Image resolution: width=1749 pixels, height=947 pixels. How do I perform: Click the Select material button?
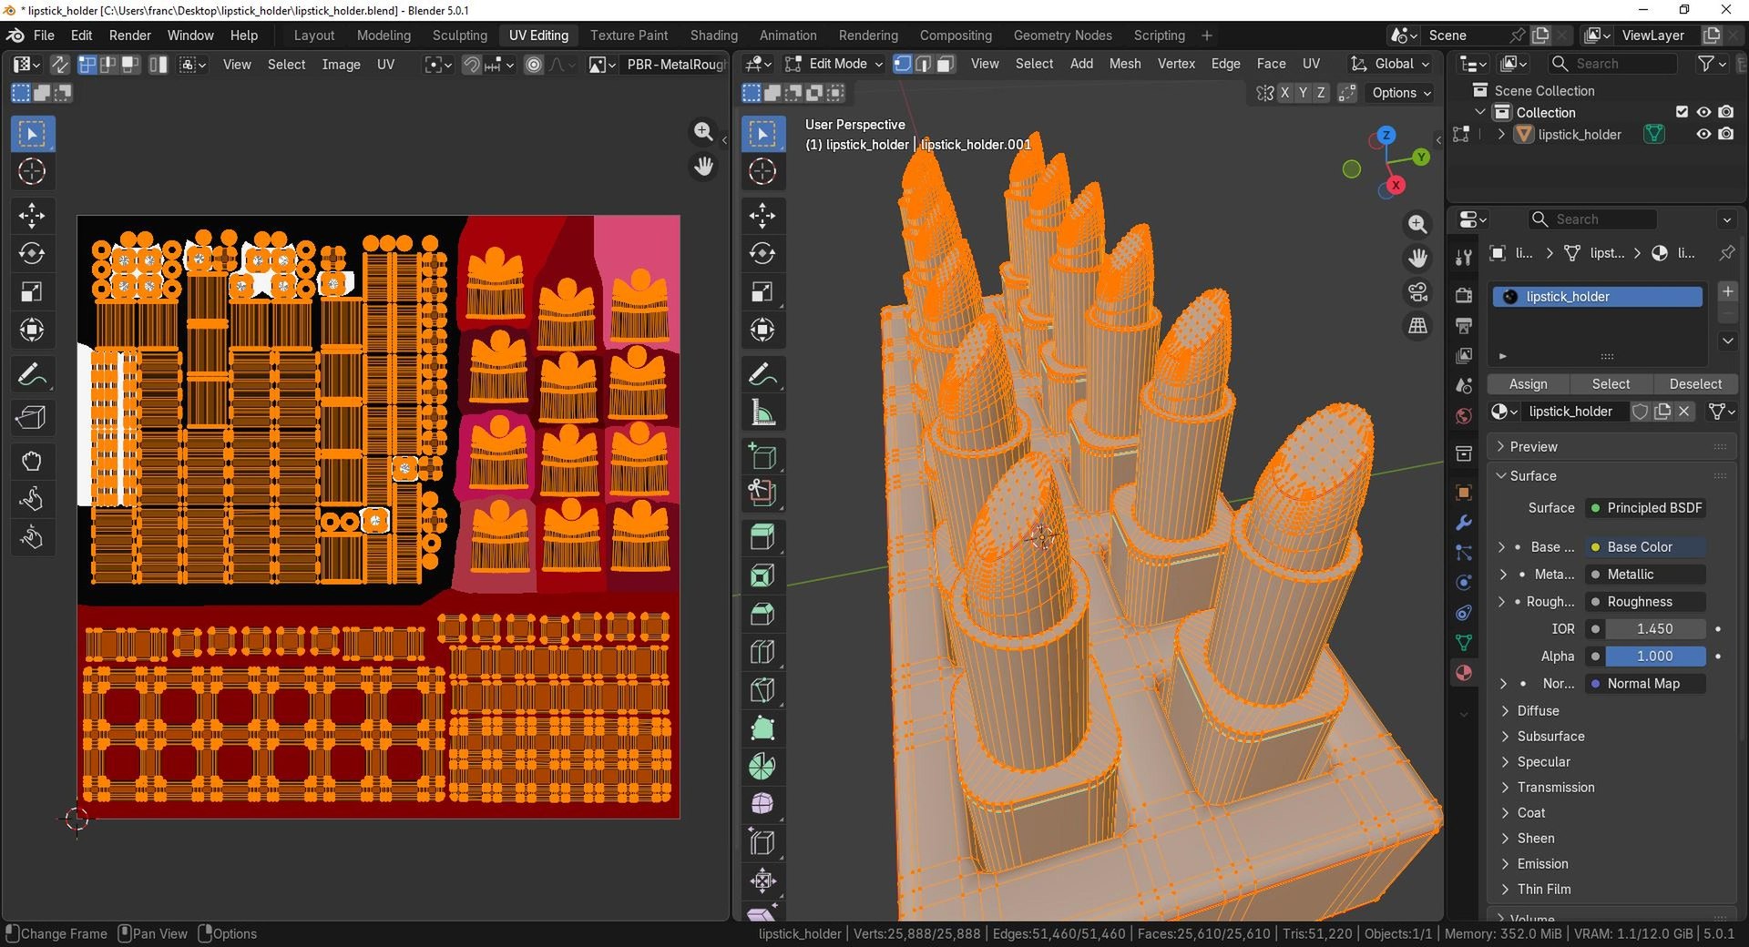[x=1611, y=384]
